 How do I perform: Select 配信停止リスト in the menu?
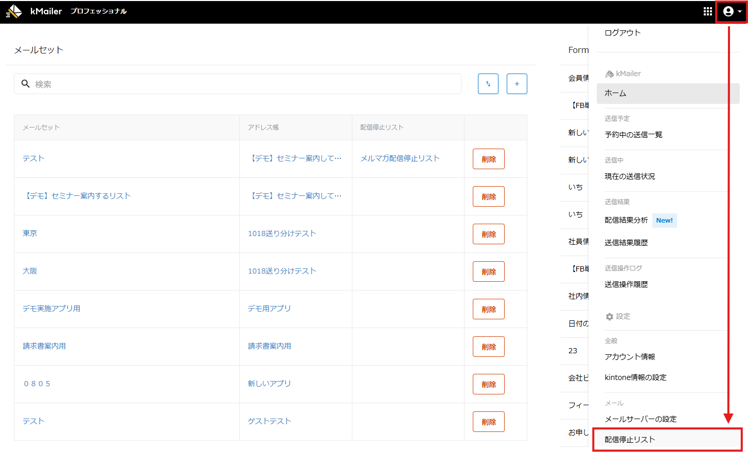pos(630,440)
